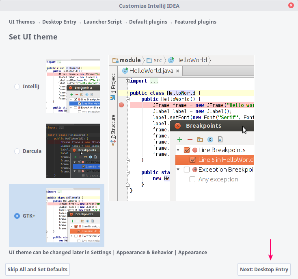Collapse the Exception Breakpoints tree node arrow

click(x=178, y=169)
